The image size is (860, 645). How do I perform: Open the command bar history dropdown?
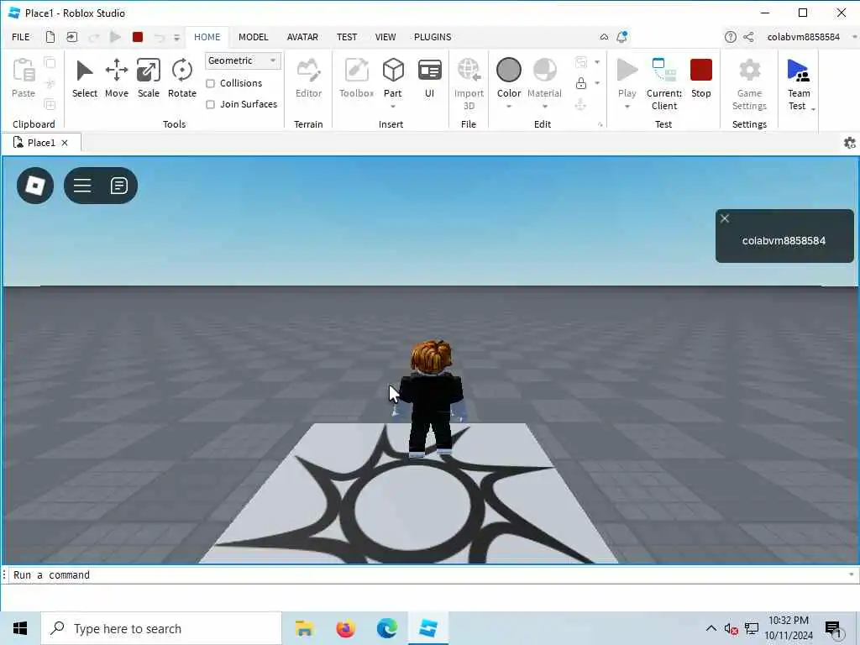852,574
